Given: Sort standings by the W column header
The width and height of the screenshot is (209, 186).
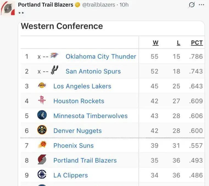Looking at the screenshot, I should click(x=155, y=43).
